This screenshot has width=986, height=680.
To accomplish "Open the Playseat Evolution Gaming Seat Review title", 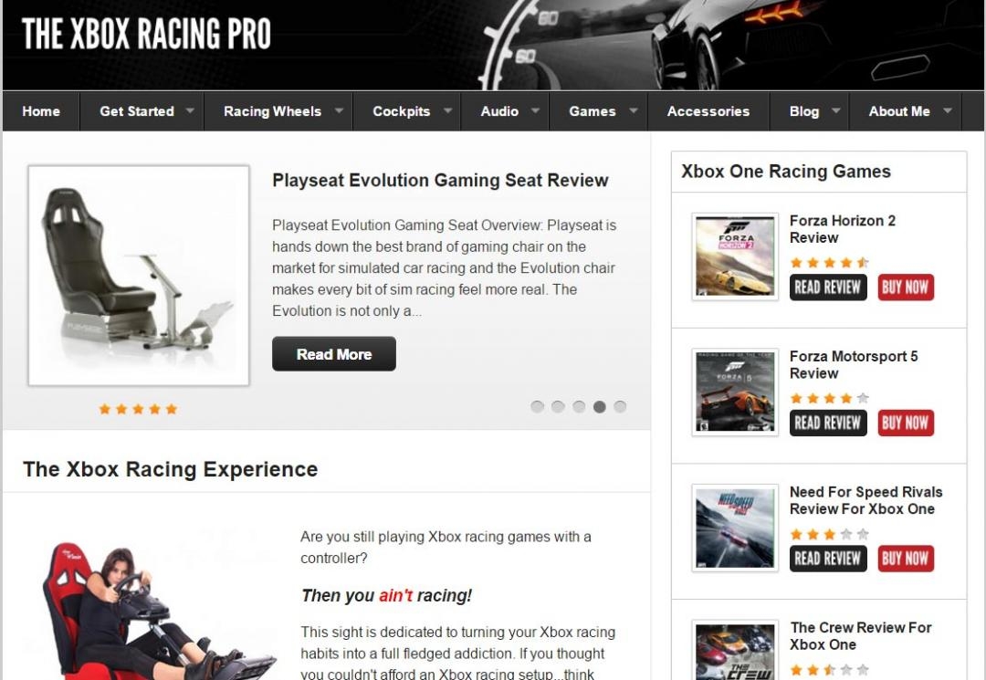I will coord(440,181).
